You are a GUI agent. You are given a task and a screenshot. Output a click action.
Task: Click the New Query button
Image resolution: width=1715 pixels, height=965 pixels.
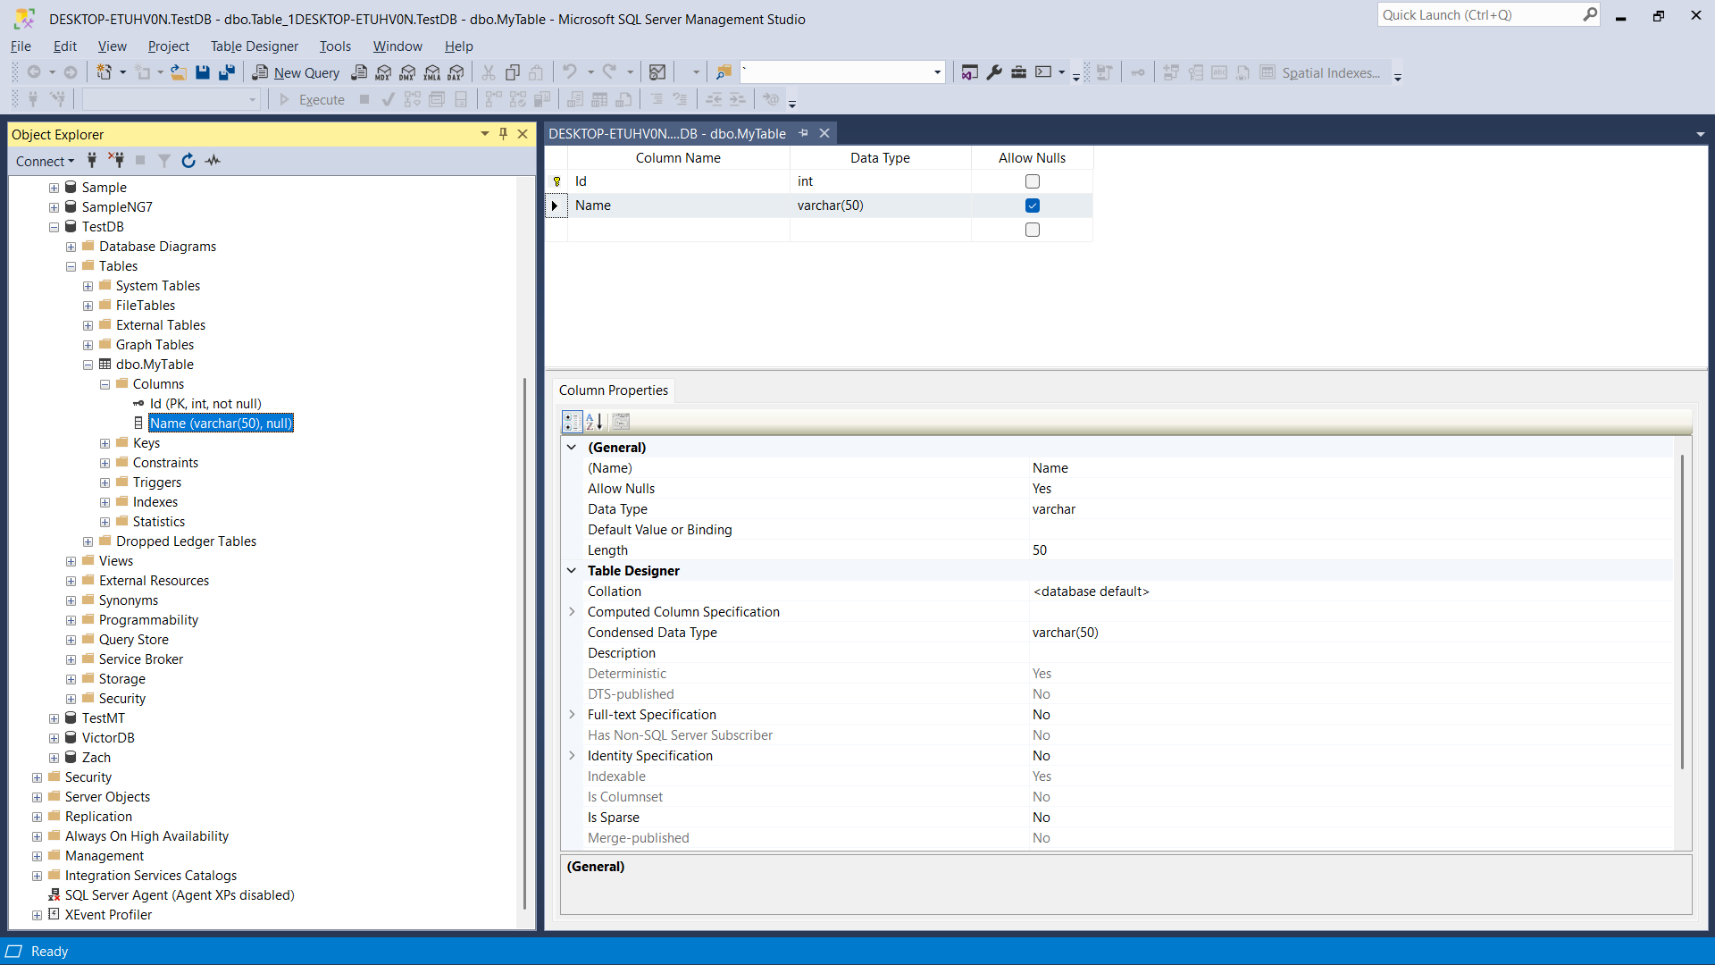click(x=297, y=72)
